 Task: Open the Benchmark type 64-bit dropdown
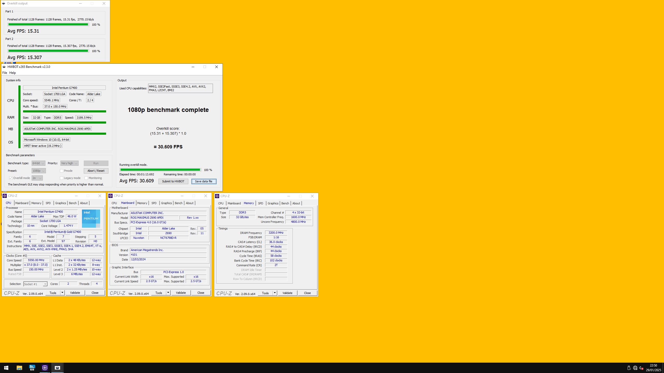click(38, 163)
